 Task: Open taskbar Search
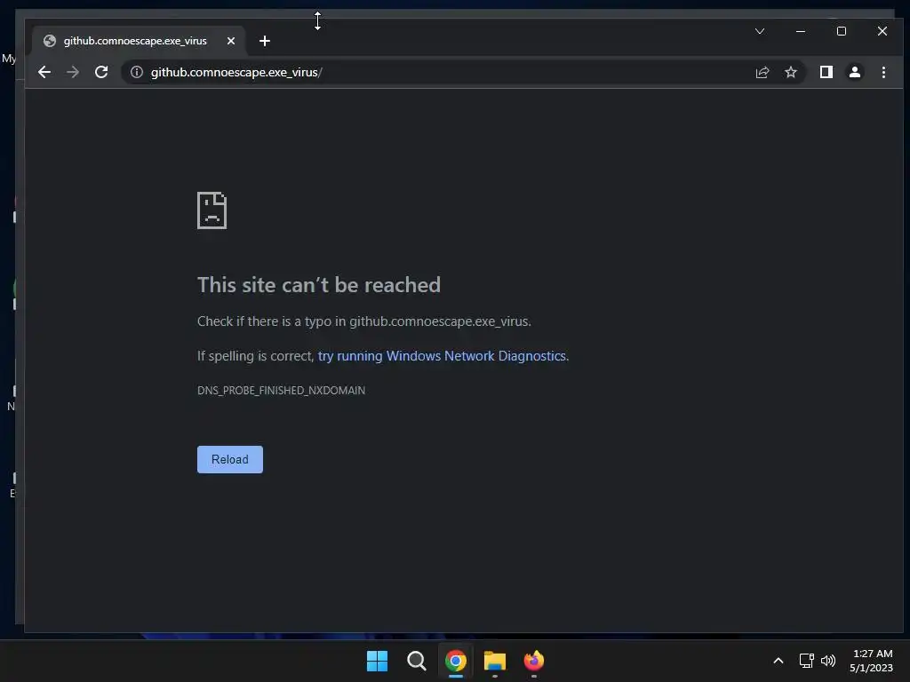[416, 661]
